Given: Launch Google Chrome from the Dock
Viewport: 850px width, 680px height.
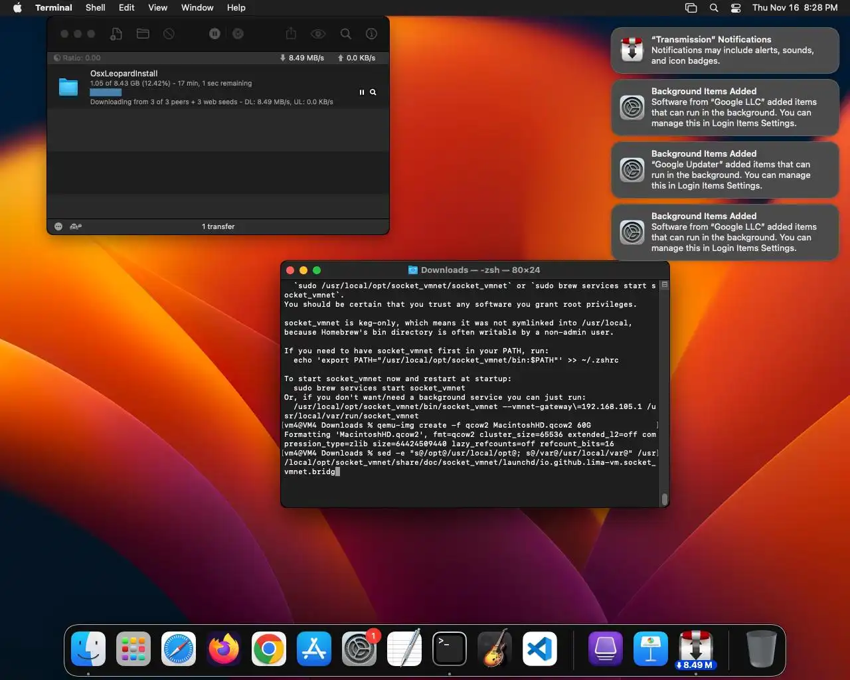Looking at the screenshot, I should point(269,649).
